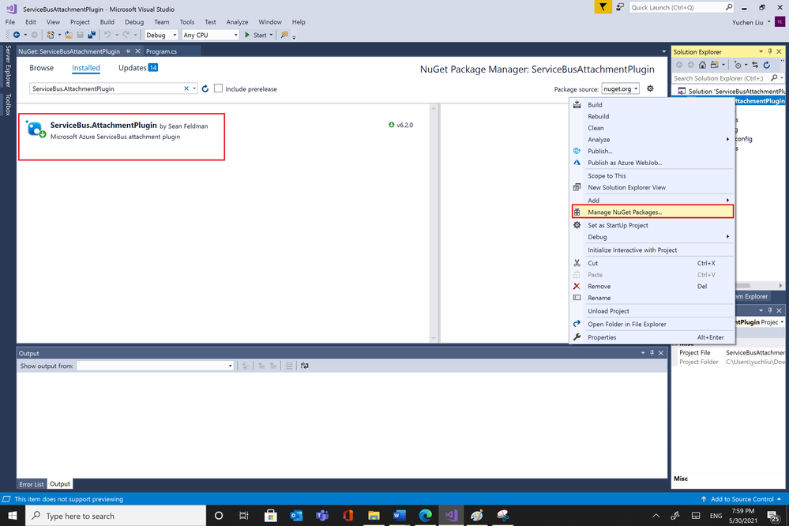Open Word from taskbar
The height and width of the screenshot is (526, 789).
coord(400,516)
